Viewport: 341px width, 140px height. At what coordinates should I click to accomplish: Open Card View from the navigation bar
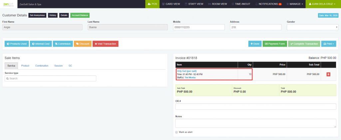171,4
